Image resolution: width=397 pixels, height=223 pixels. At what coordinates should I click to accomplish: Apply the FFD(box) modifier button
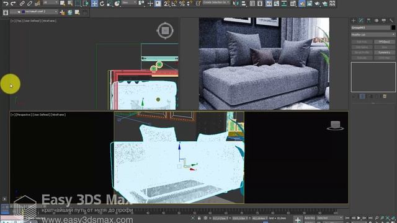tap(384, 42)
